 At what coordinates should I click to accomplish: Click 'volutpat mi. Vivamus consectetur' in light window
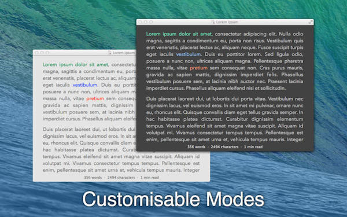tap(81, 163)
